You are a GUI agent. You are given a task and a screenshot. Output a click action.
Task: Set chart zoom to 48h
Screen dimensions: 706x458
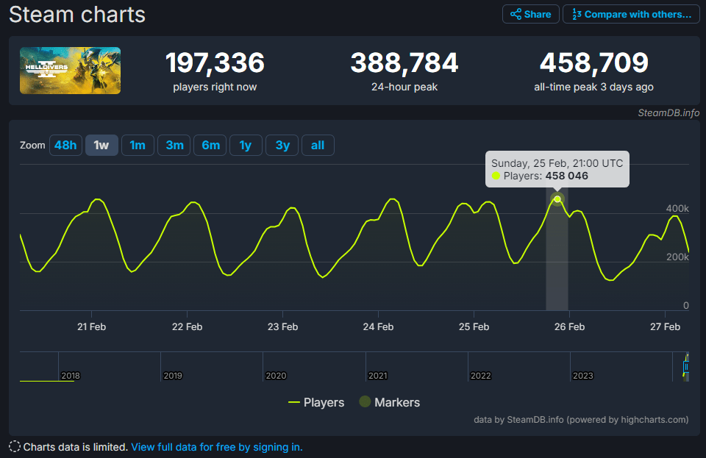[65, 146]
